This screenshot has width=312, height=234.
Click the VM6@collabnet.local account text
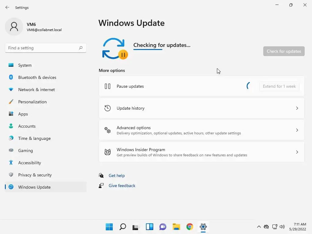click(x=44, y=30)
